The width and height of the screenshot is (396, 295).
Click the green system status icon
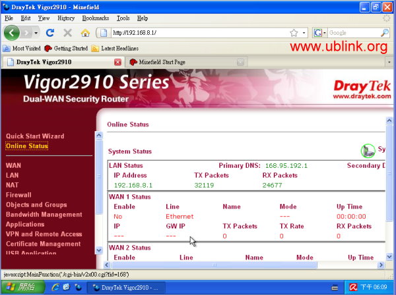(368, 151)
